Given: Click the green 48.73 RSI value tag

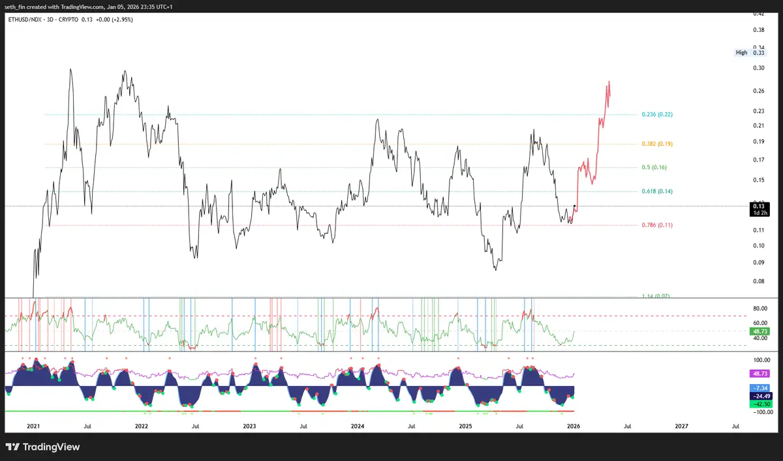Looking at the screenshot, I should [x=759, y=331].
